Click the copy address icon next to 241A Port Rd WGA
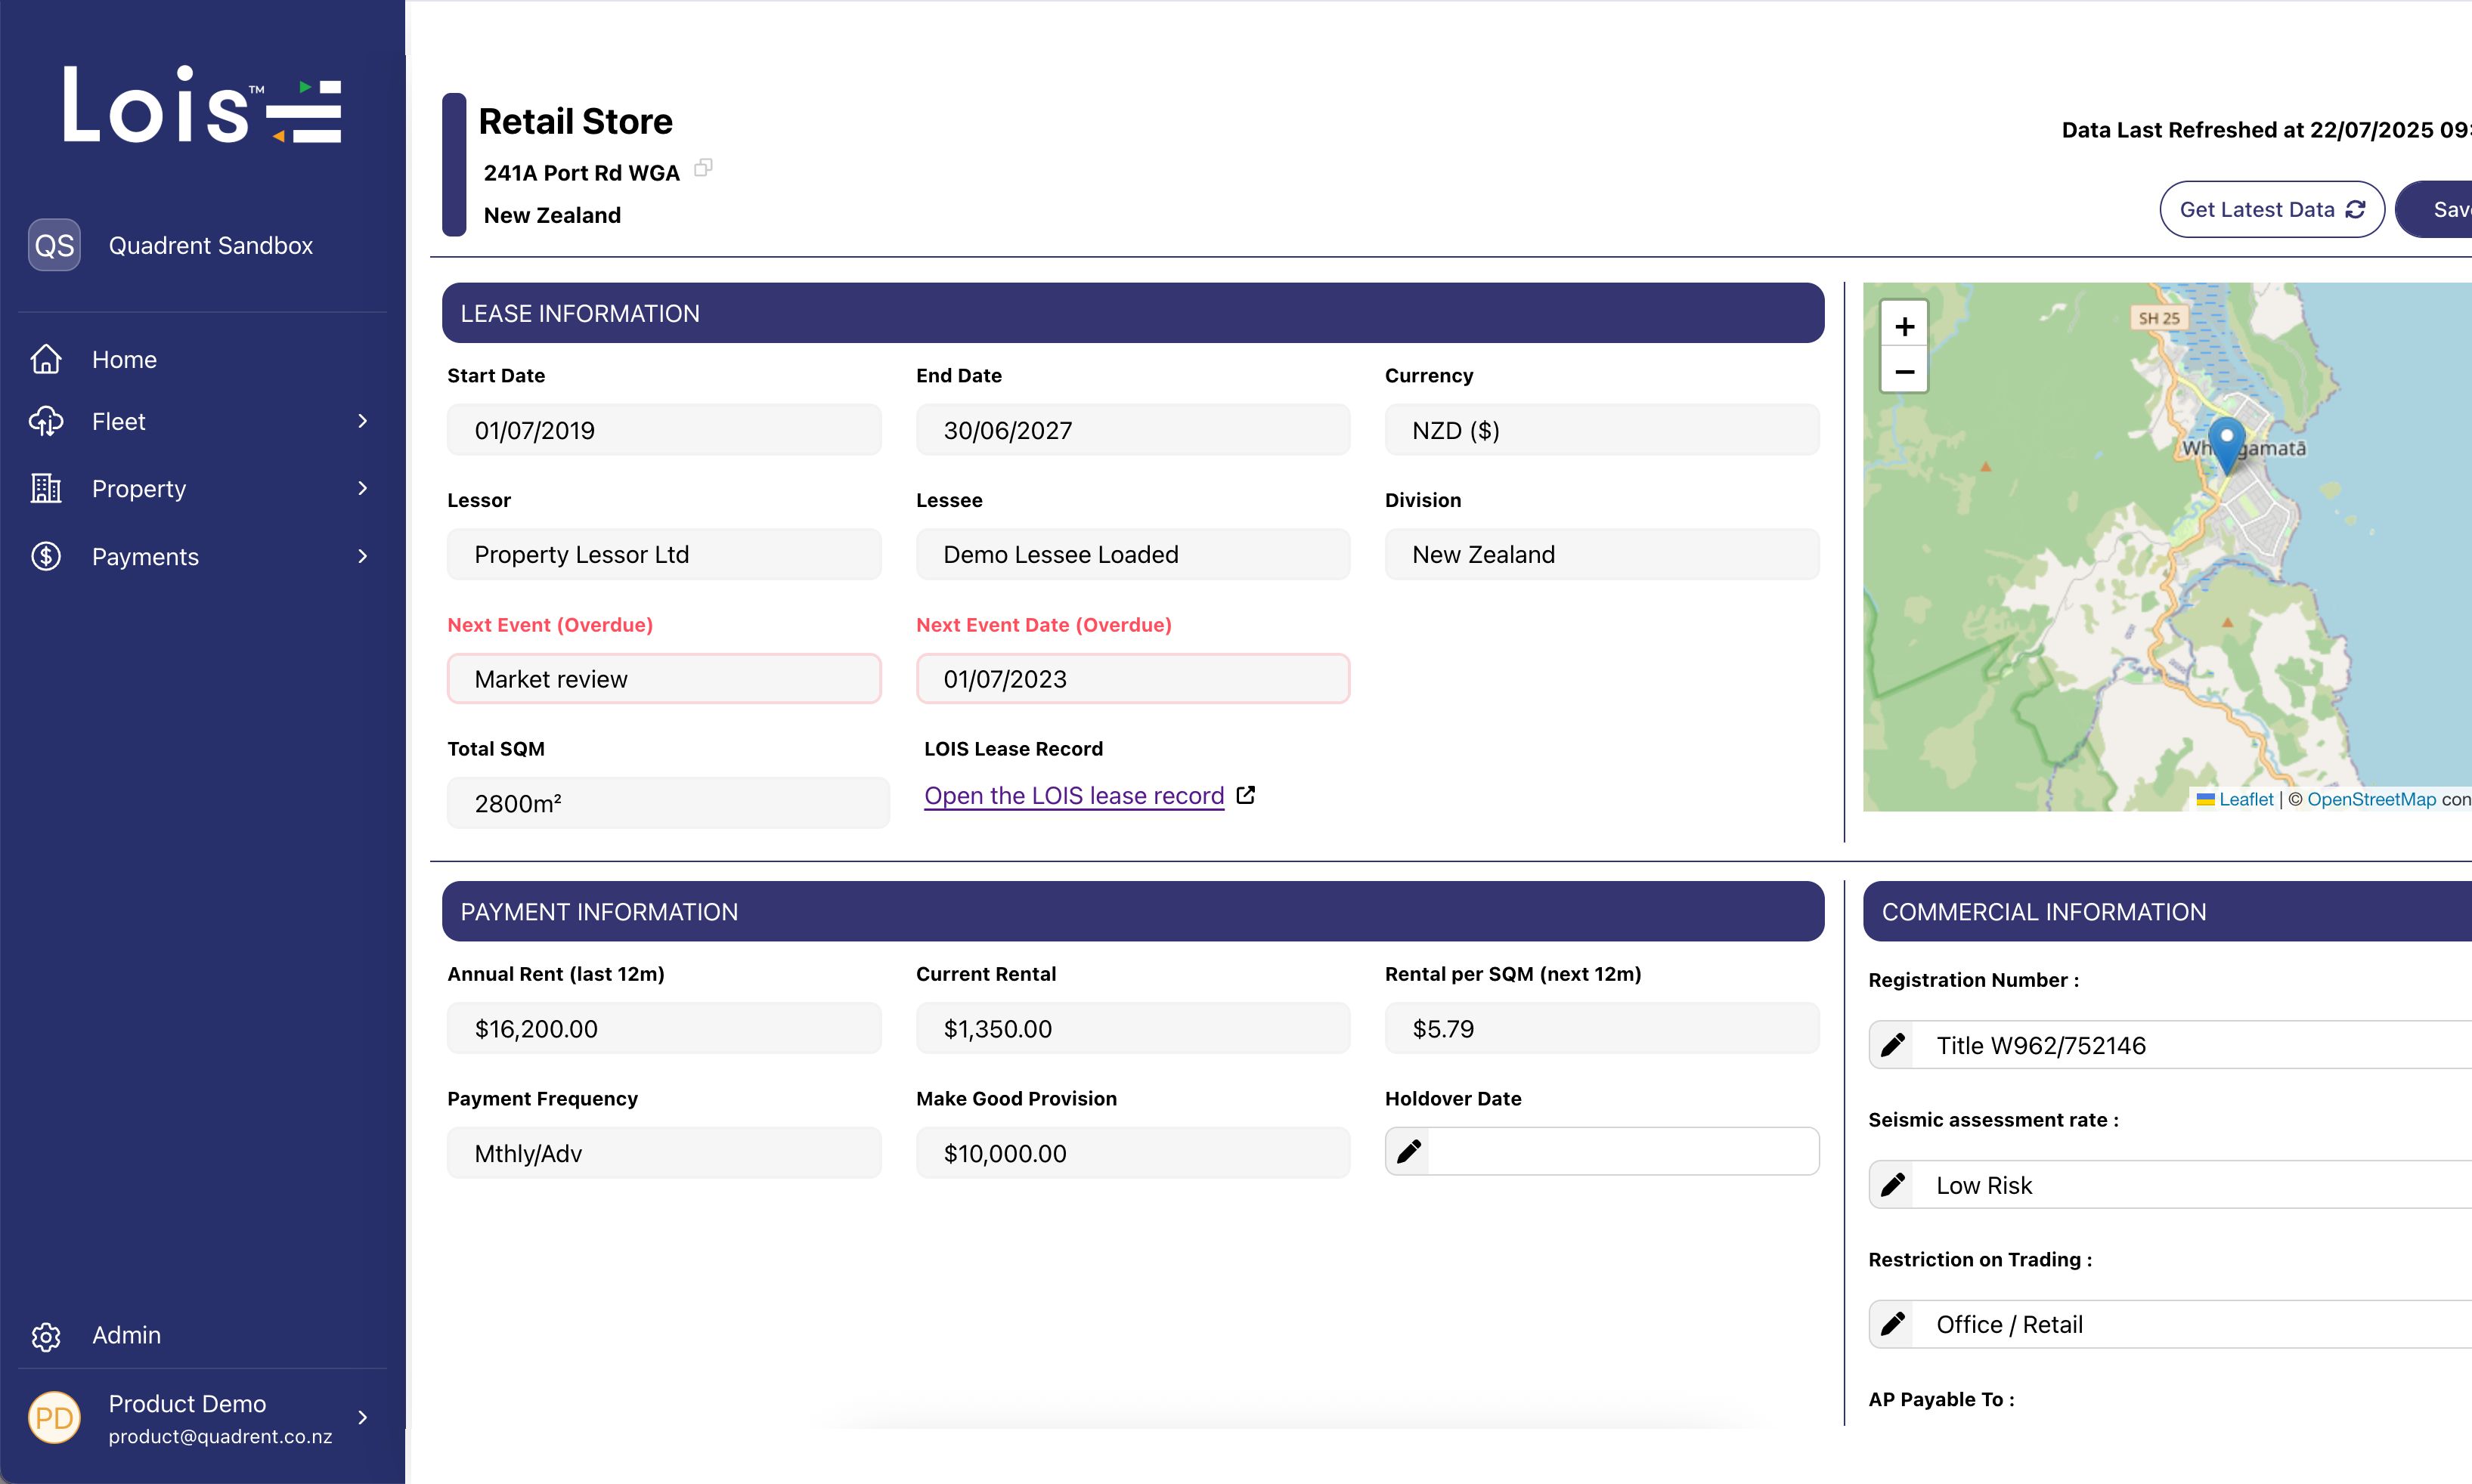Screen dimensions: 2472x1484 click(703, 168)
